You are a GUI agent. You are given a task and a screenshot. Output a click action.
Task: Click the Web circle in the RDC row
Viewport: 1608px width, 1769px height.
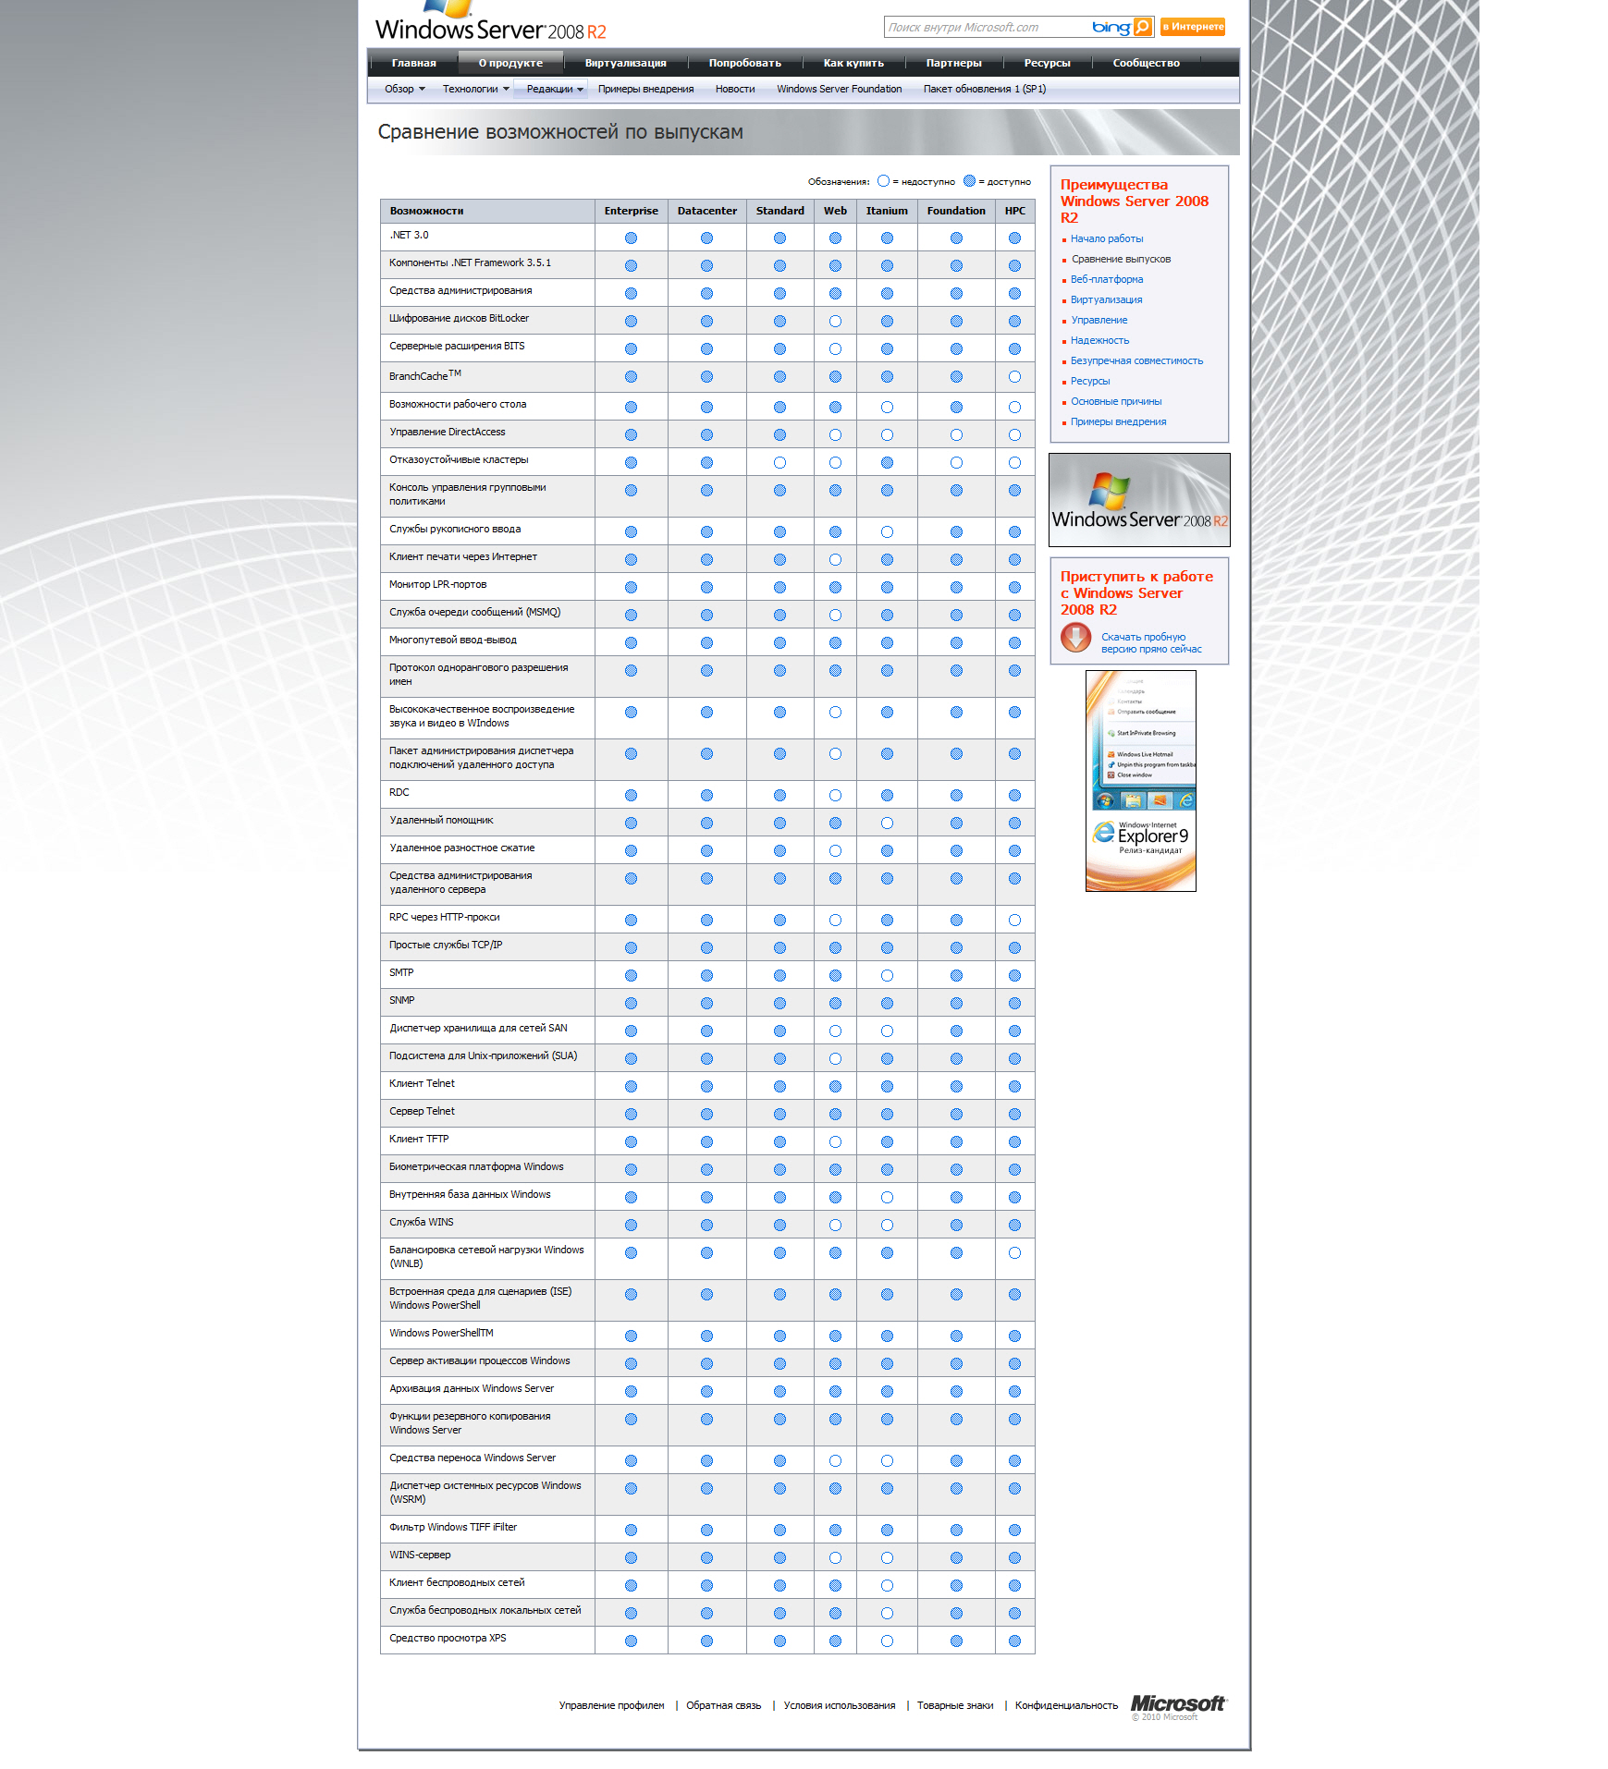835,795
